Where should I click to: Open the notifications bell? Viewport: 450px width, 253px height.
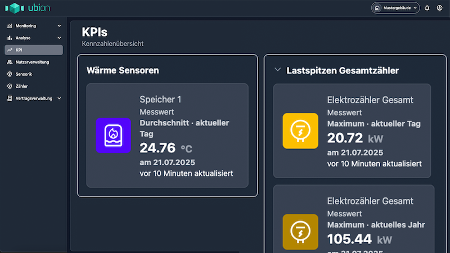pos(427,8)
